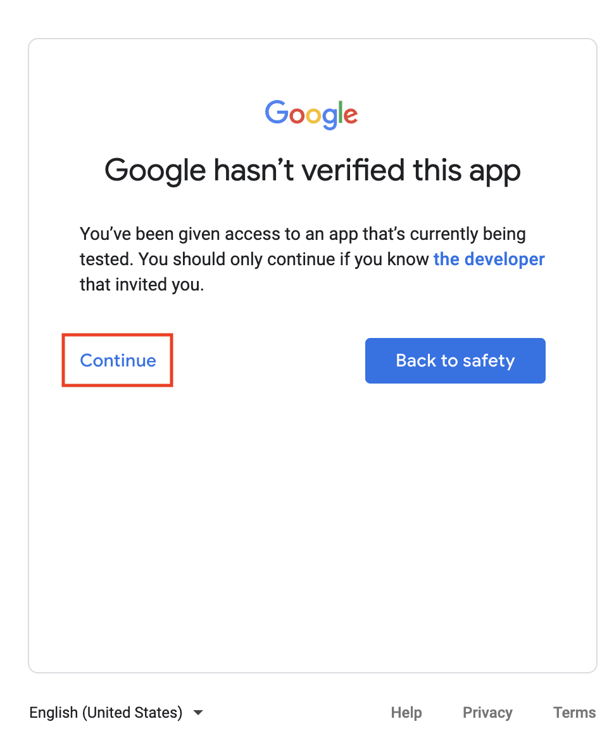Open the Help page from the footer
Screen dimensions: 614x738
(x=406, y=713)
